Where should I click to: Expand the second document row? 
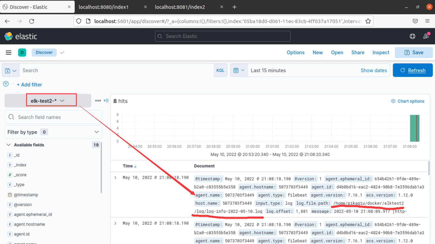pos(115,223)
